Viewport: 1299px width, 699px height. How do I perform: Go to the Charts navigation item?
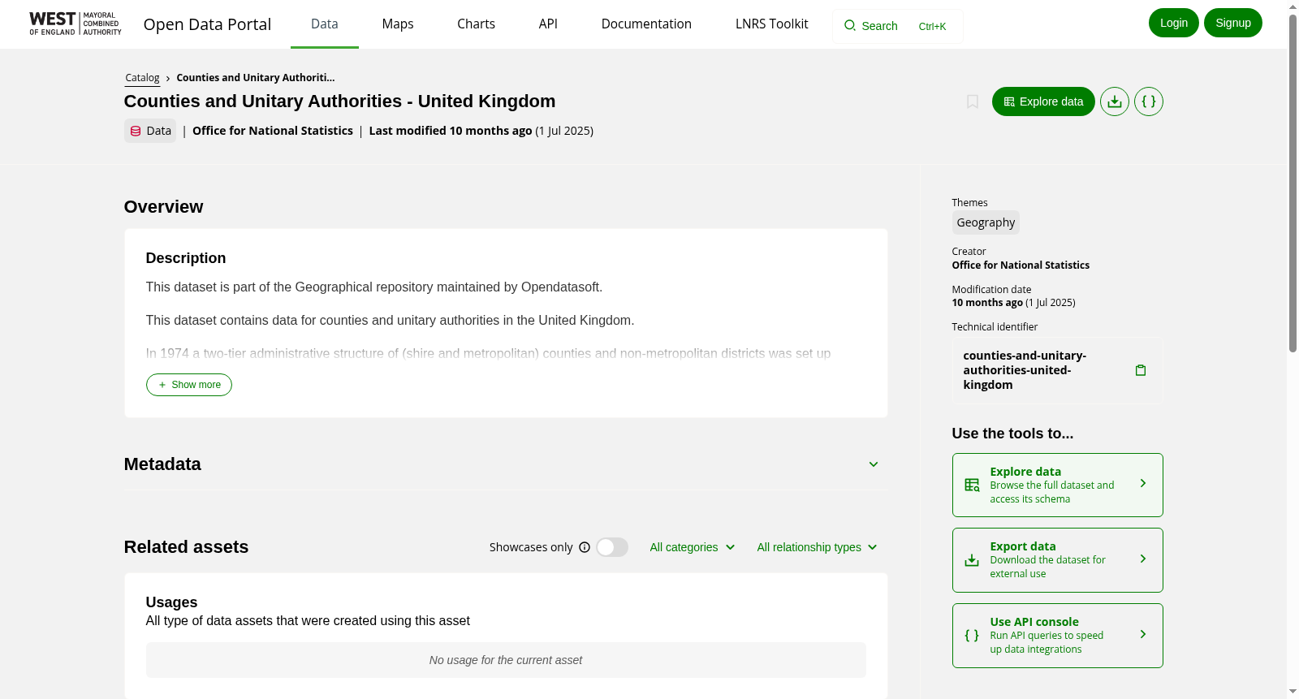pos(476,24)
